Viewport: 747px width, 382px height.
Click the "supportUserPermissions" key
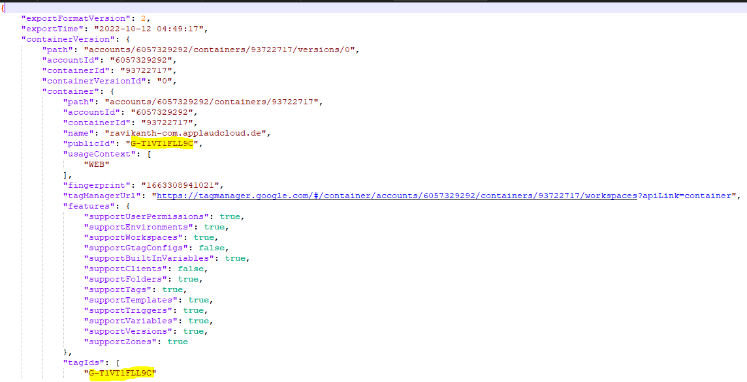pyautogui.click(x=148, y=216)
